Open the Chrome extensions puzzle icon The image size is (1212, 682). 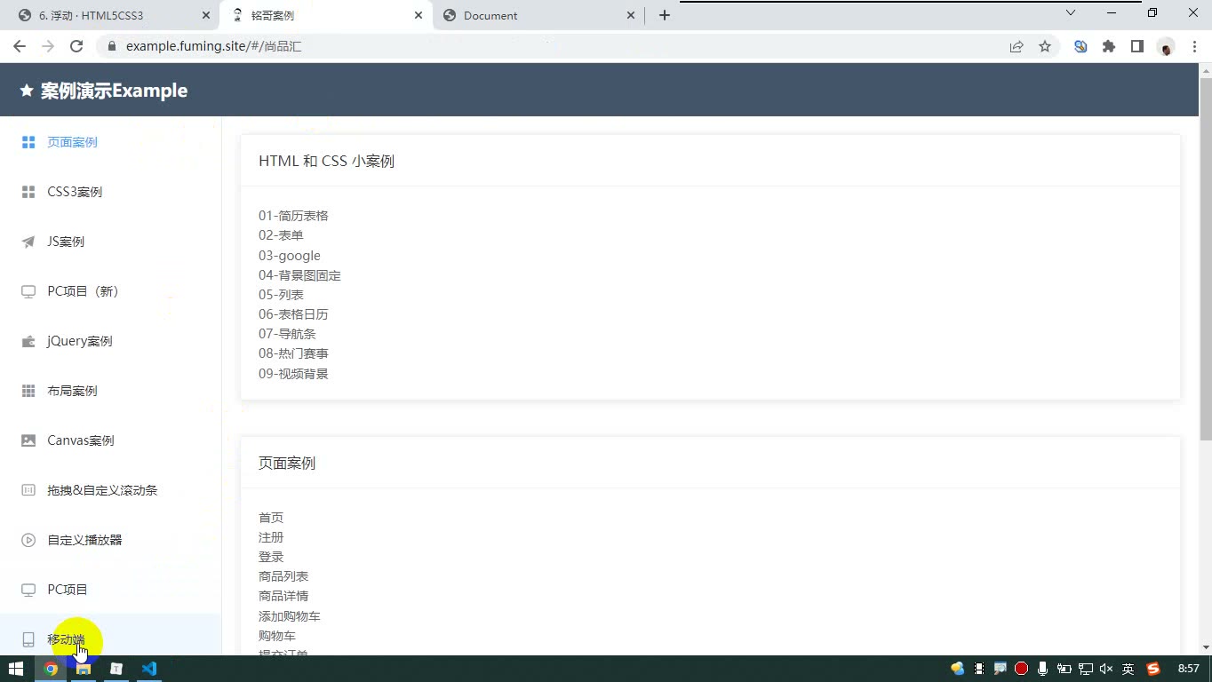(1109, 46)
